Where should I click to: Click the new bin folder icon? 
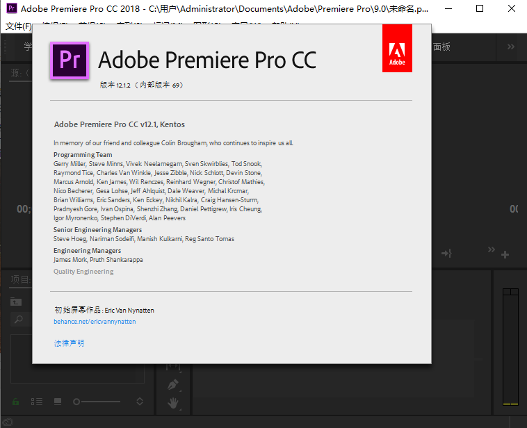(x=16, y=301)
